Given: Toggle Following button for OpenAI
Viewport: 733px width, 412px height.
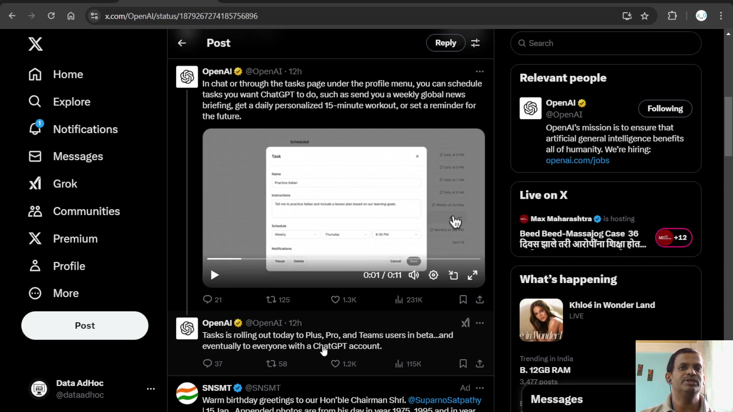Looking at the screenshot, I should coord(665,109).
